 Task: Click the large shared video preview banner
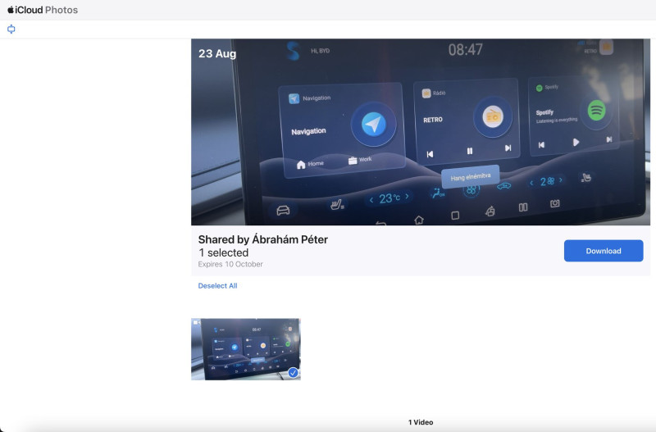click(x=421, y=132)
